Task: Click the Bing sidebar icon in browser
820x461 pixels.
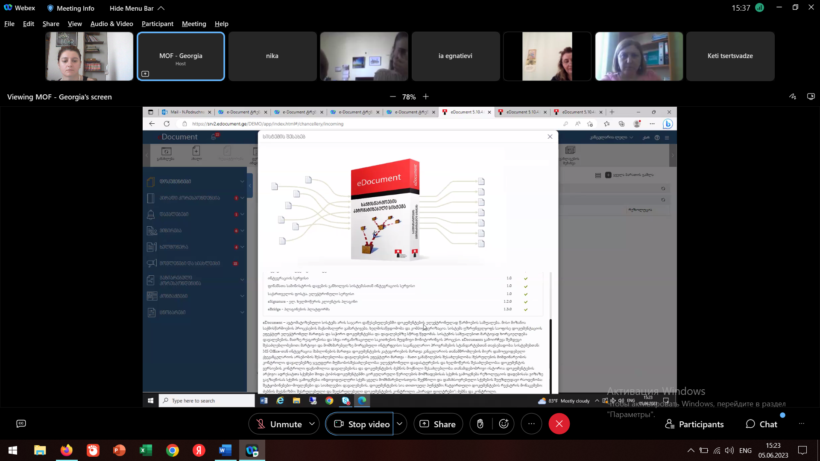Action: (x=668, y=124)
